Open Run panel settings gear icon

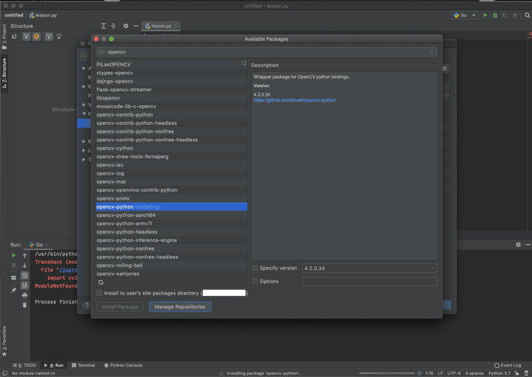point(518,245)
